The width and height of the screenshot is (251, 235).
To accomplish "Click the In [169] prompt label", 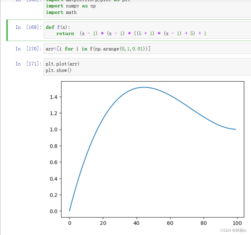I will pos(29,27).
